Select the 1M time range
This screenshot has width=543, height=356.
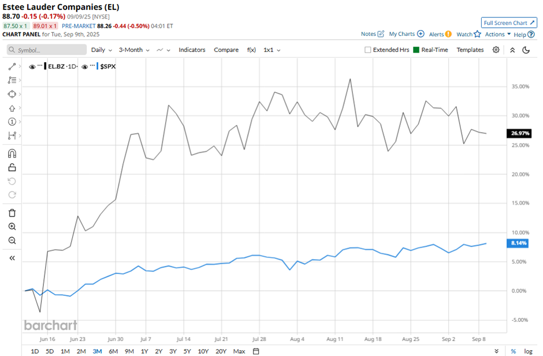(x=65, y=351)
